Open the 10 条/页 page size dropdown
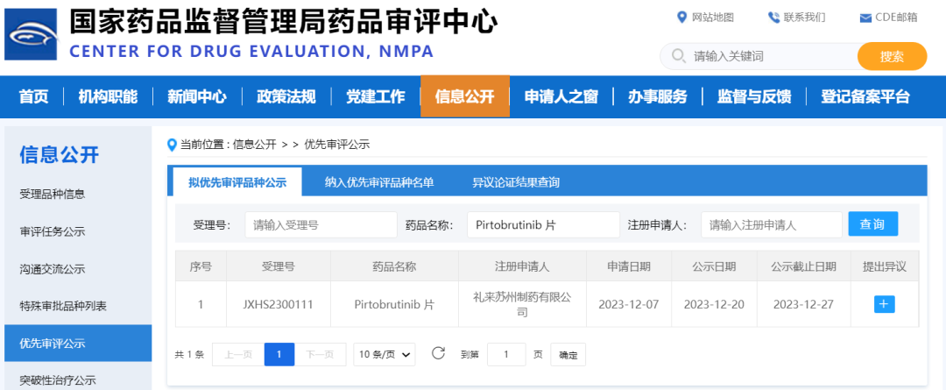 coord(385,354)
